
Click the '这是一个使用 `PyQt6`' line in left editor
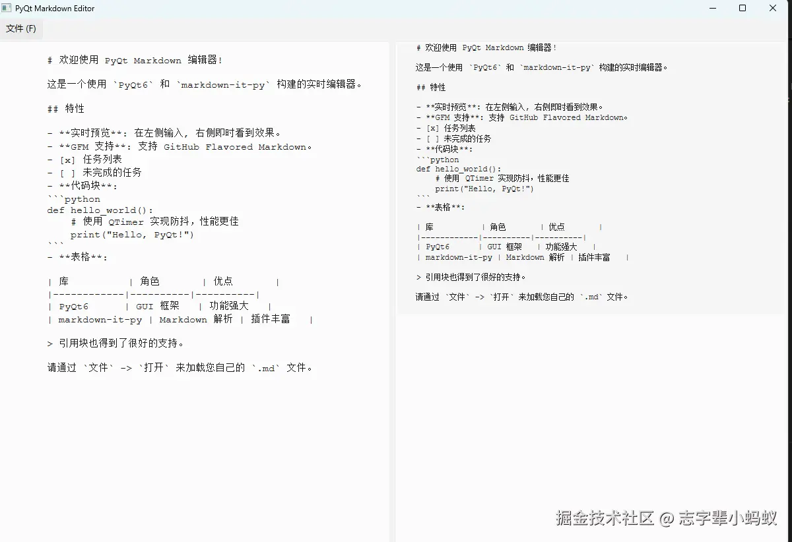205,84
